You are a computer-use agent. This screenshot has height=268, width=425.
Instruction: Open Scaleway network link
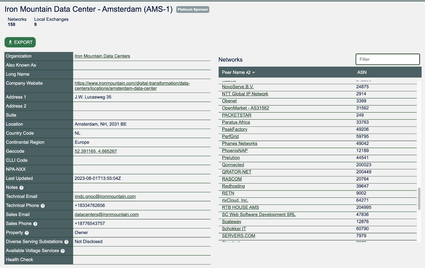click(232, 221)
